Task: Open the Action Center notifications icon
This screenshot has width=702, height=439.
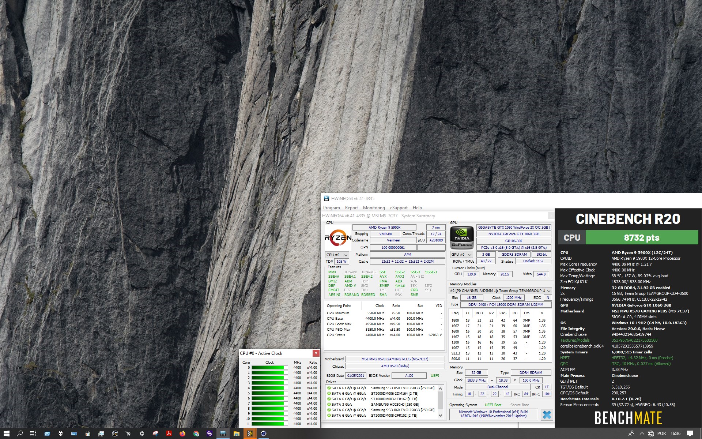Action: click(x=690, y=434)
